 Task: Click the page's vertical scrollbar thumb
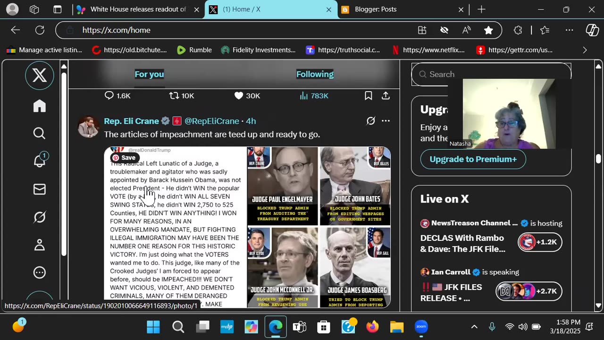click(x=598, y=159)
